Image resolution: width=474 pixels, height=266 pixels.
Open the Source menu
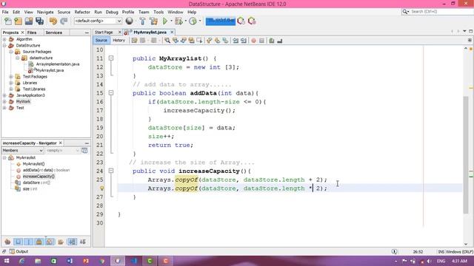pos(64,12)
